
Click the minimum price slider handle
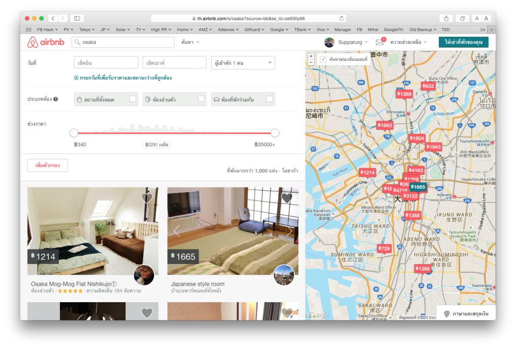pos(74,133)
